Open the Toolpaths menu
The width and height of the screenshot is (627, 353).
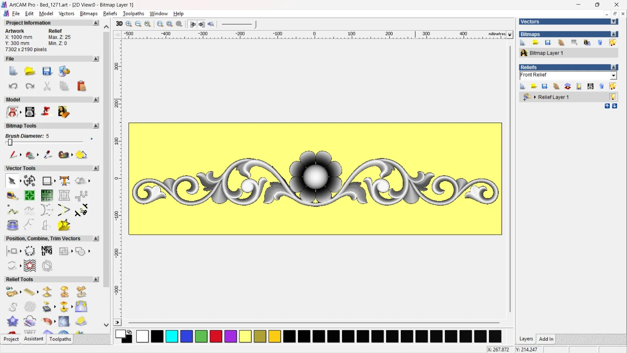click(133, 13)
